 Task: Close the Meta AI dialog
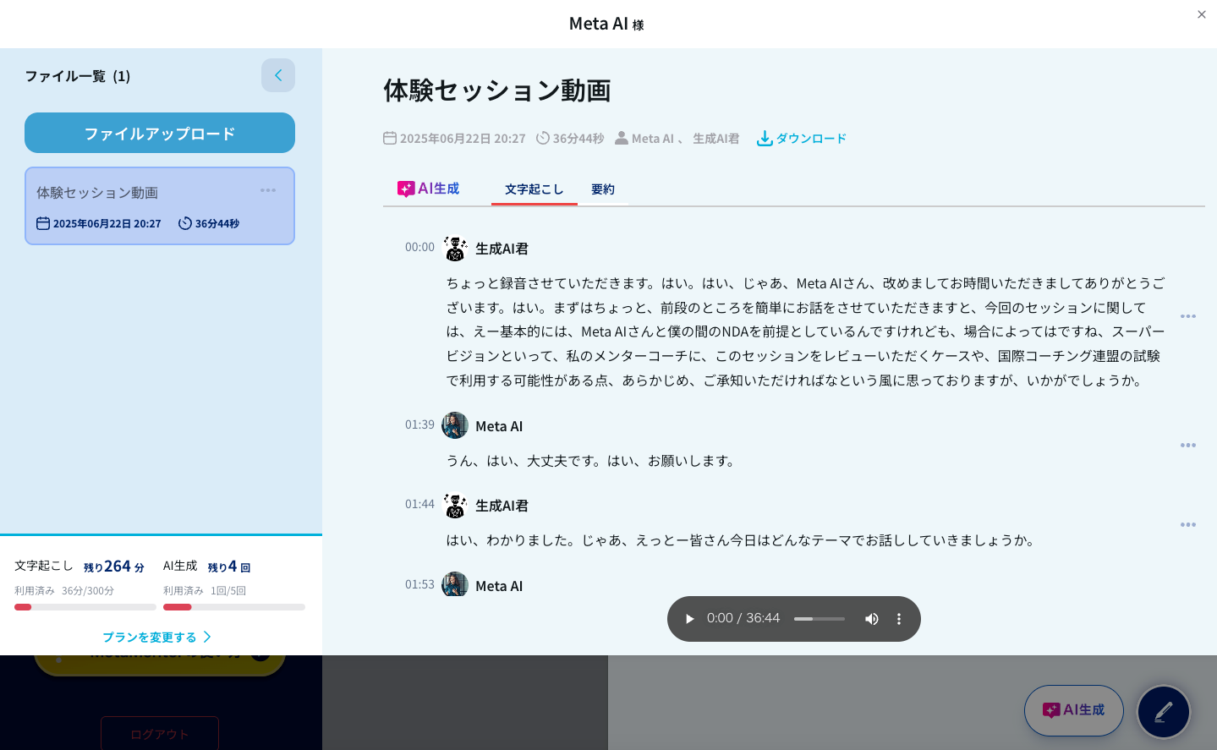1202,14
